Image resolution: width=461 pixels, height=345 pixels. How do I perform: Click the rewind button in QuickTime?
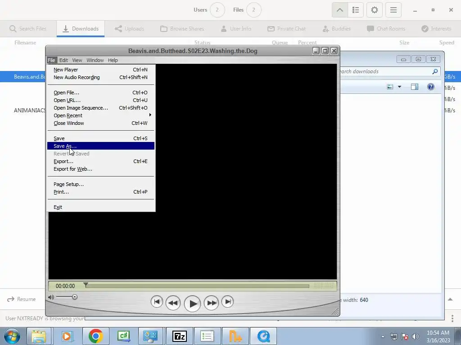173,302
